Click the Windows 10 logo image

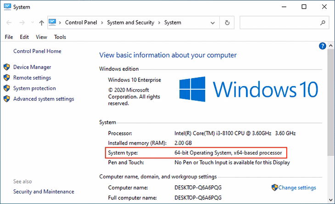point(248,89)
